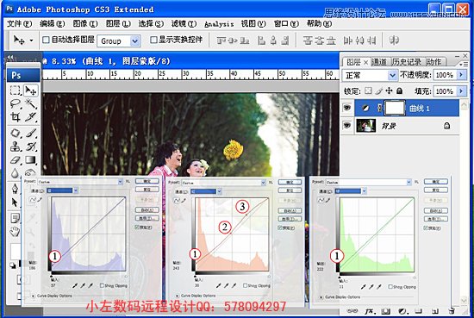Open the fill slider arrow
The width and height of the screenshot is (474, 318).
click(x=461, y=90)
